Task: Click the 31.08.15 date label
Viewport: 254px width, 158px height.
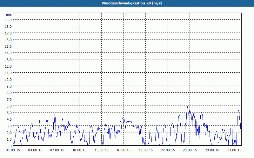Action: pos(234,150)
